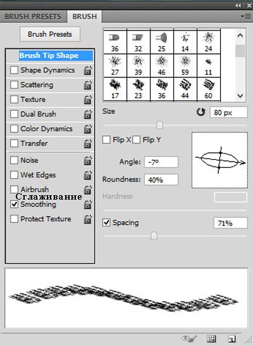
Task: Enable the Shape Dynamics checkbox
Action: click(x=14, y=70)
